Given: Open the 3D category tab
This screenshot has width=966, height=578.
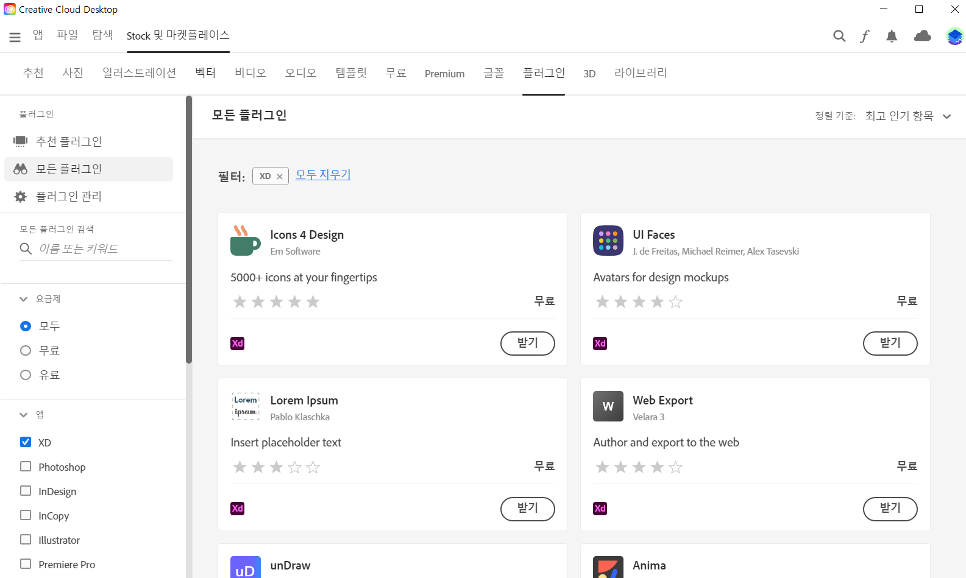Looking at the screenshot, I should [x=589, y=74].
